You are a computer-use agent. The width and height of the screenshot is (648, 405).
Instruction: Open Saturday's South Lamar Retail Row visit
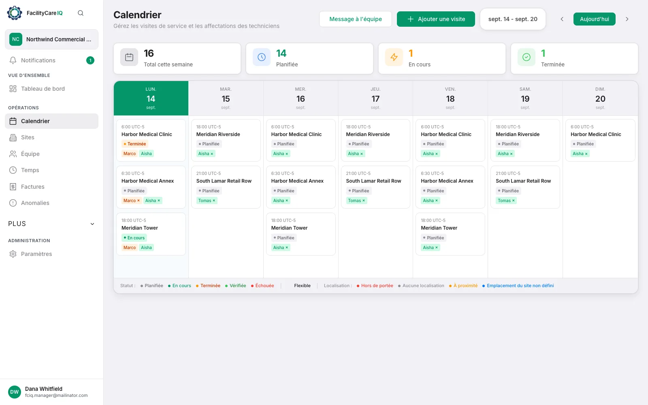(x=525, y=187)
